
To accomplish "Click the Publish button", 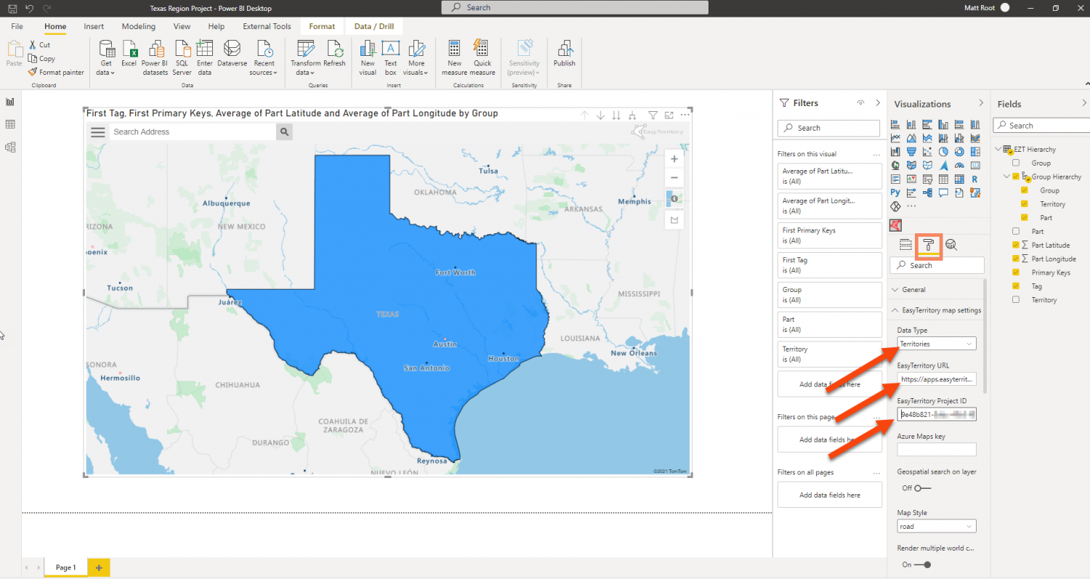I will (564, 58).
